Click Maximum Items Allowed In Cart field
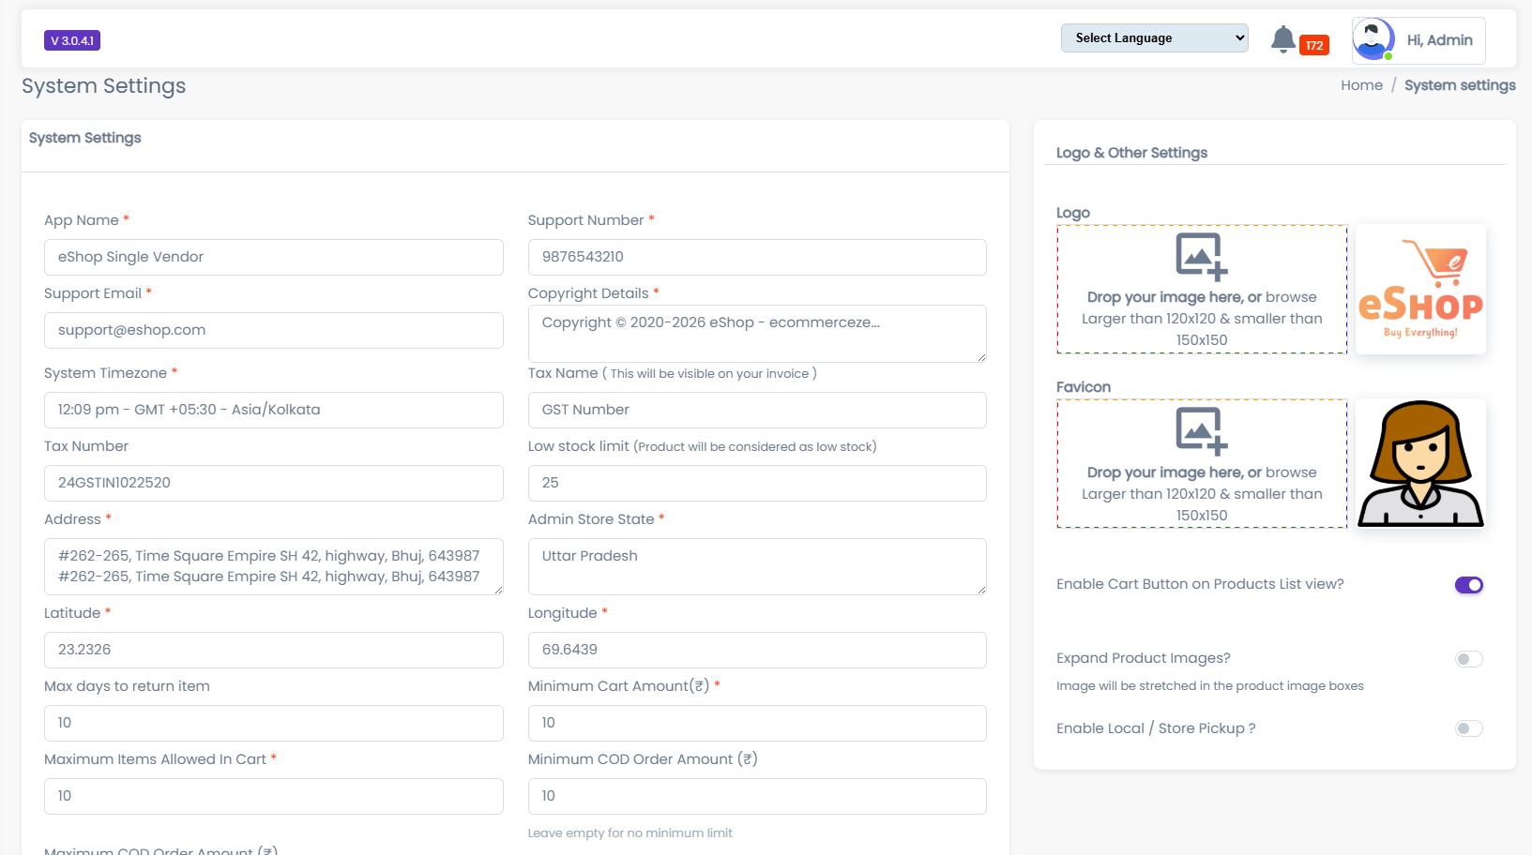Screen dimensions: 1532x855 click(x=274, y=796)
